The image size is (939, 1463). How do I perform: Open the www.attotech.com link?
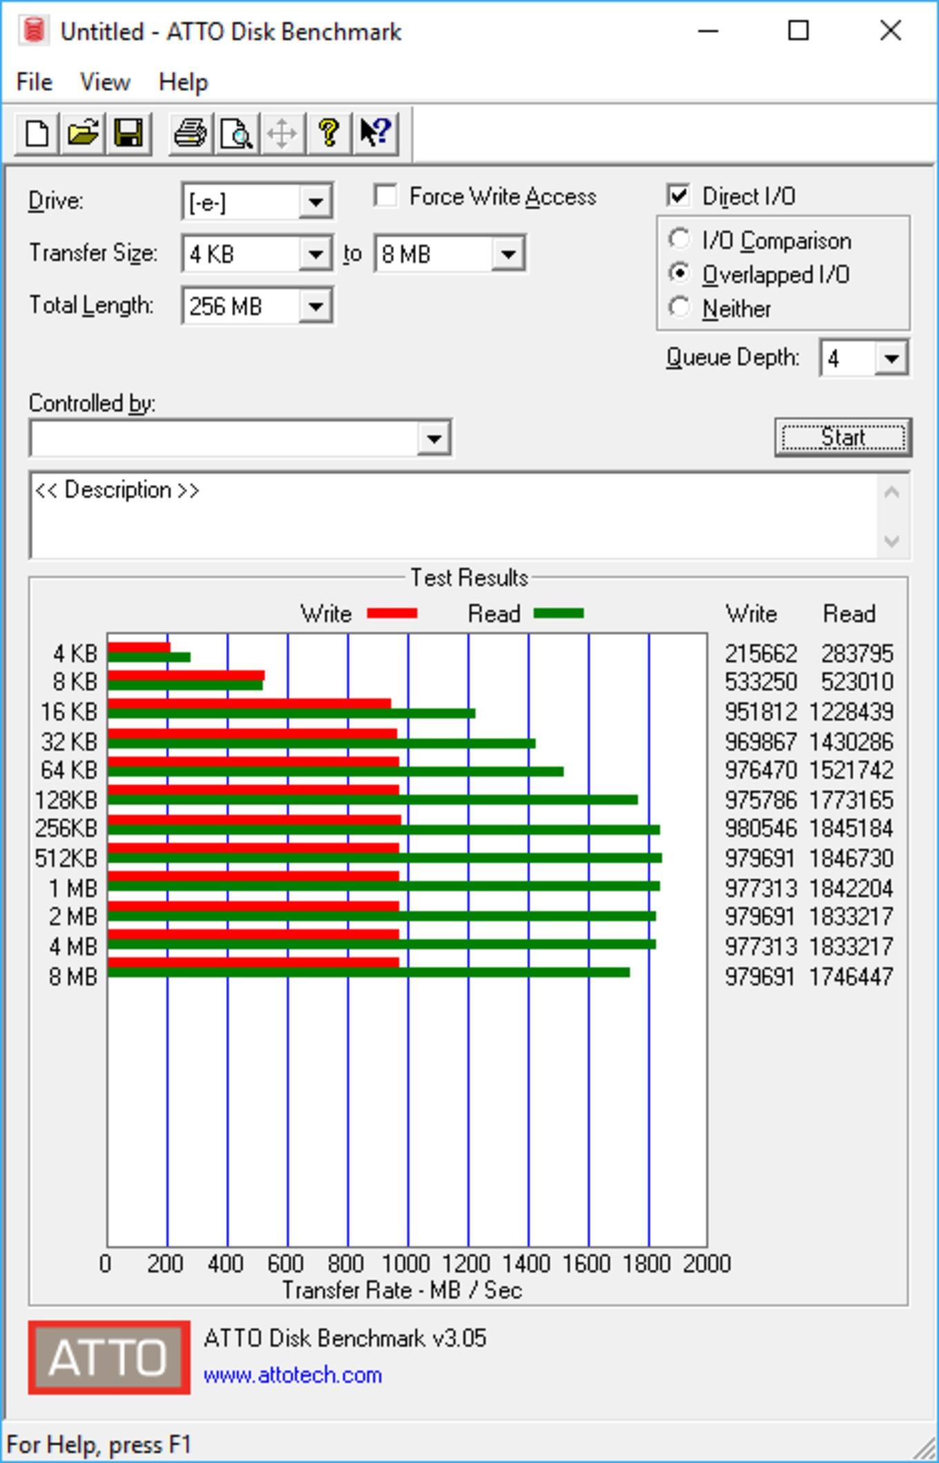(x=293, y=1375)
